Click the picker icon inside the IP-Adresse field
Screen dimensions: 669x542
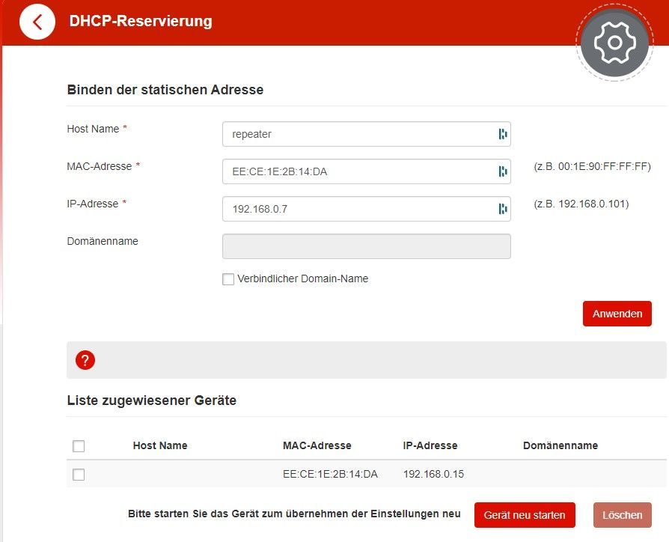[x=501, y=209]
